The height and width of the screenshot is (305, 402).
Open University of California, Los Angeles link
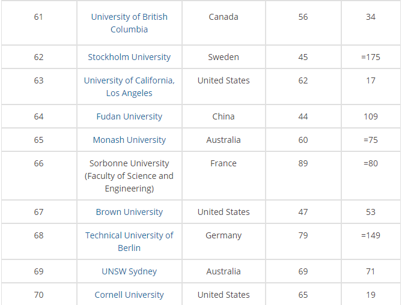click(x=129, y=86)
